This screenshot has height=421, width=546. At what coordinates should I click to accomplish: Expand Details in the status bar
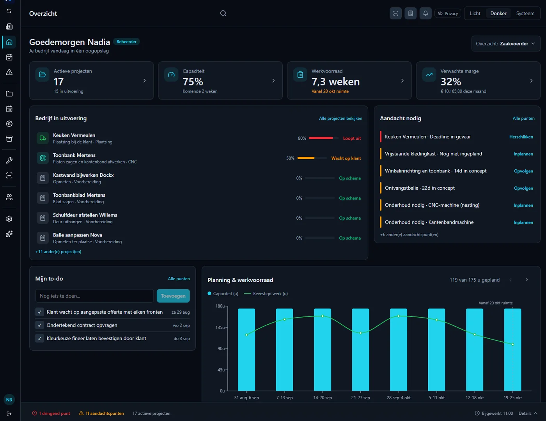528,413
